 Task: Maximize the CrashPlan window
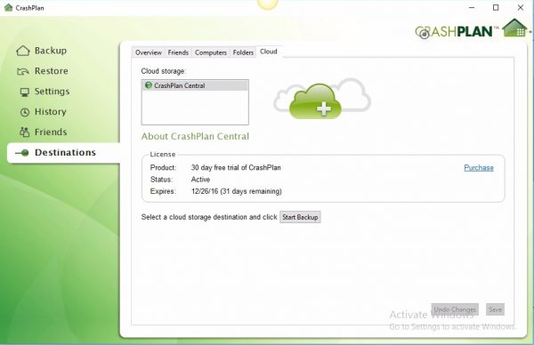(496, 7)
